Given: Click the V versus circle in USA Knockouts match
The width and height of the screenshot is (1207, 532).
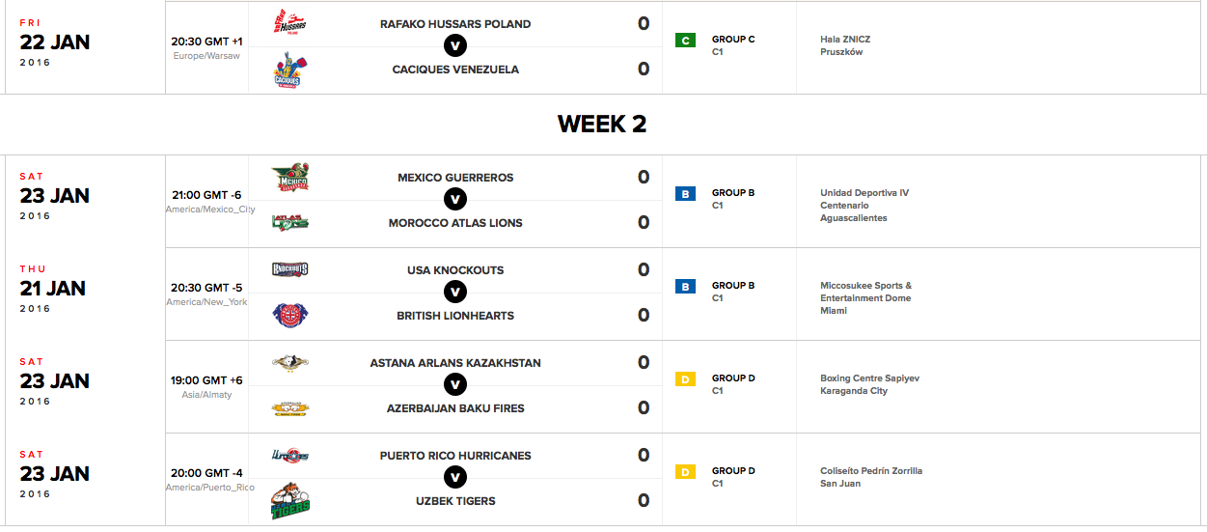Looking at the screenshot, I should [x=455, y=293].
